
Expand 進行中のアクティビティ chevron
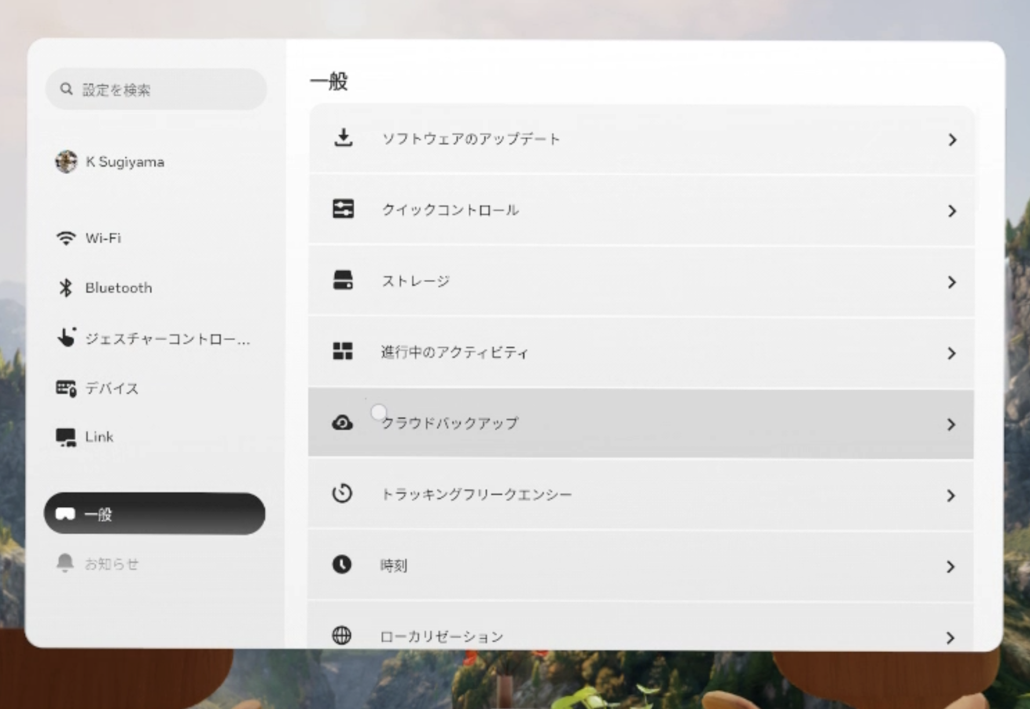tap(952, 354)
